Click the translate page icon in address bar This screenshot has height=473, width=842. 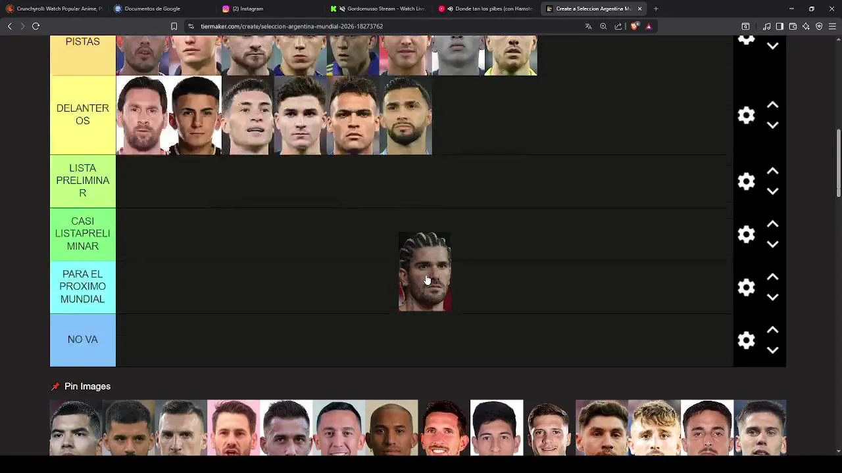pyautogui.click(x=588, y=26)
